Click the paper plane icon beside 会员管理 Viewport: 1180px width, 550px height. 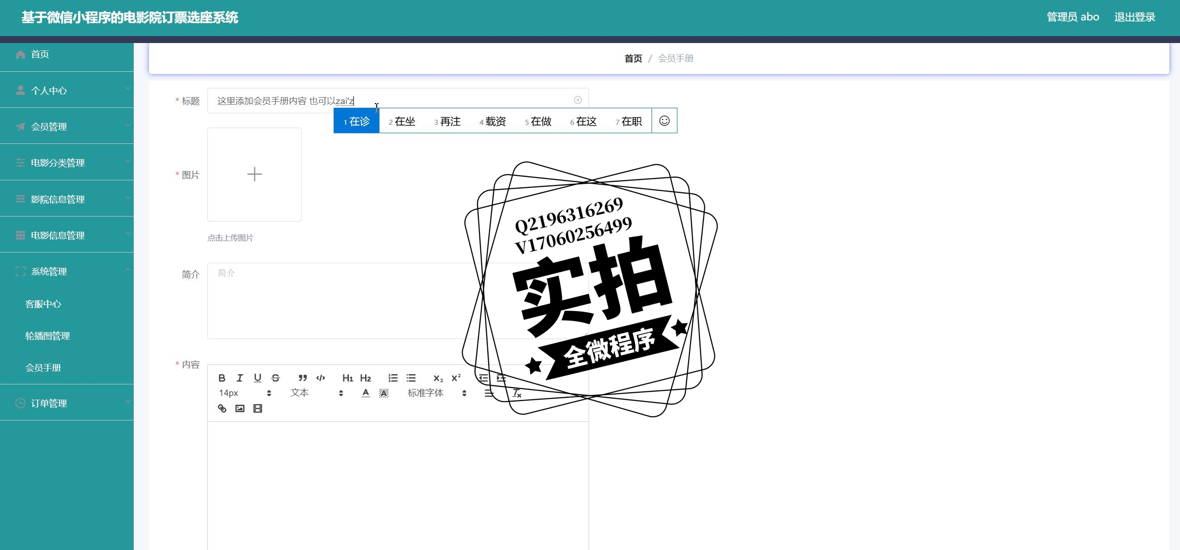click(20, 126)
